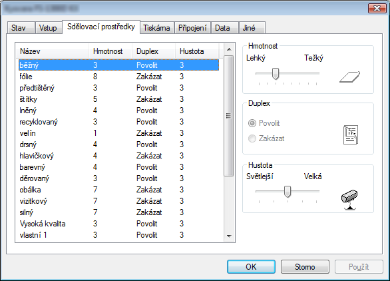Select the barevný media row
The height and width of the screenshot is (281, 390).
tap(118, 167)
